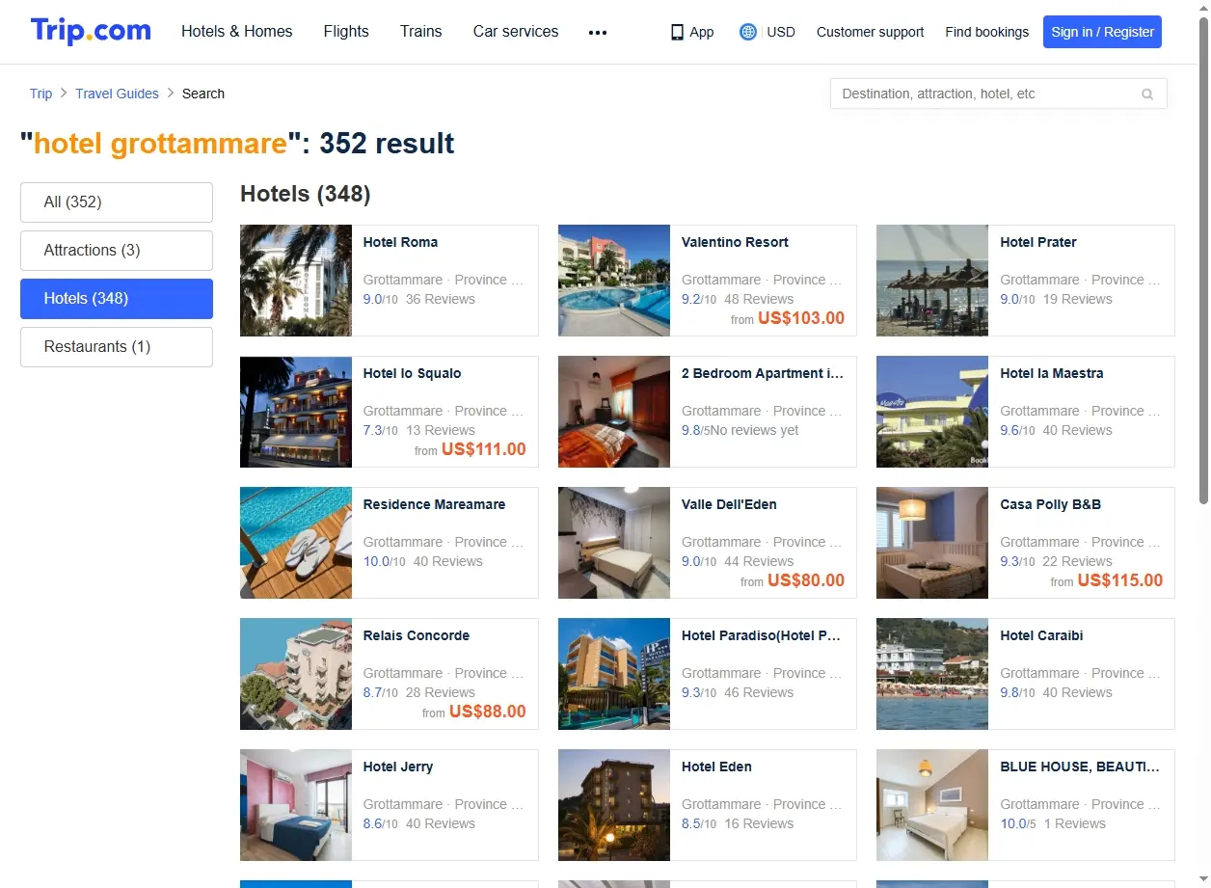This screenshot has width=1211, height=888.
Task: Click the US$103.00 price
Action: click(x=801, y=318)
